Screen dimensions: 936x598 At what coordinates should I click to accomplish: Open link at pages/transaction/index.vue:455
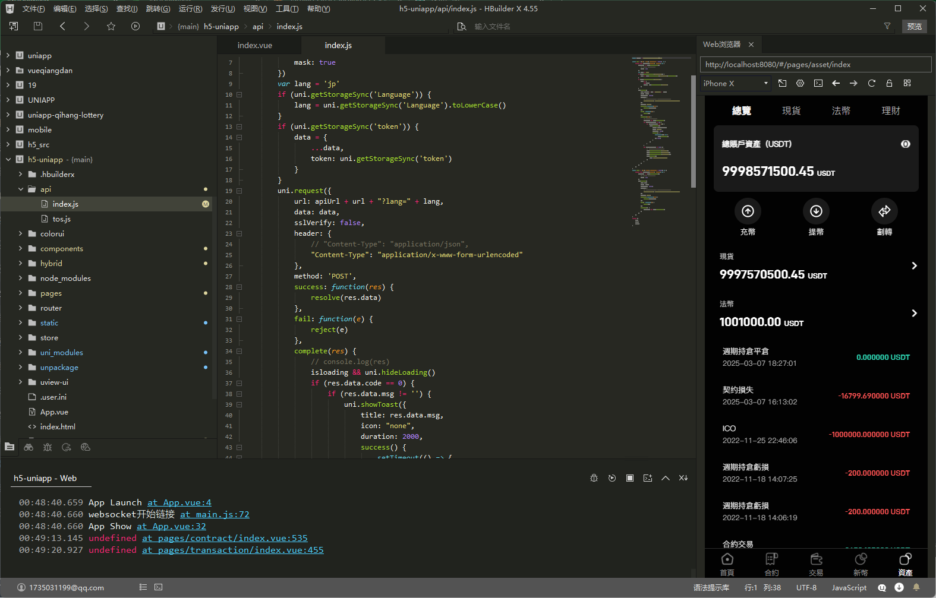[x=233, y=550]
